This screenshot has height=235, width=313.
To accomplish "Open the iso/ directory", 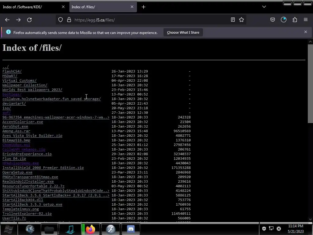I will point(7,108).
